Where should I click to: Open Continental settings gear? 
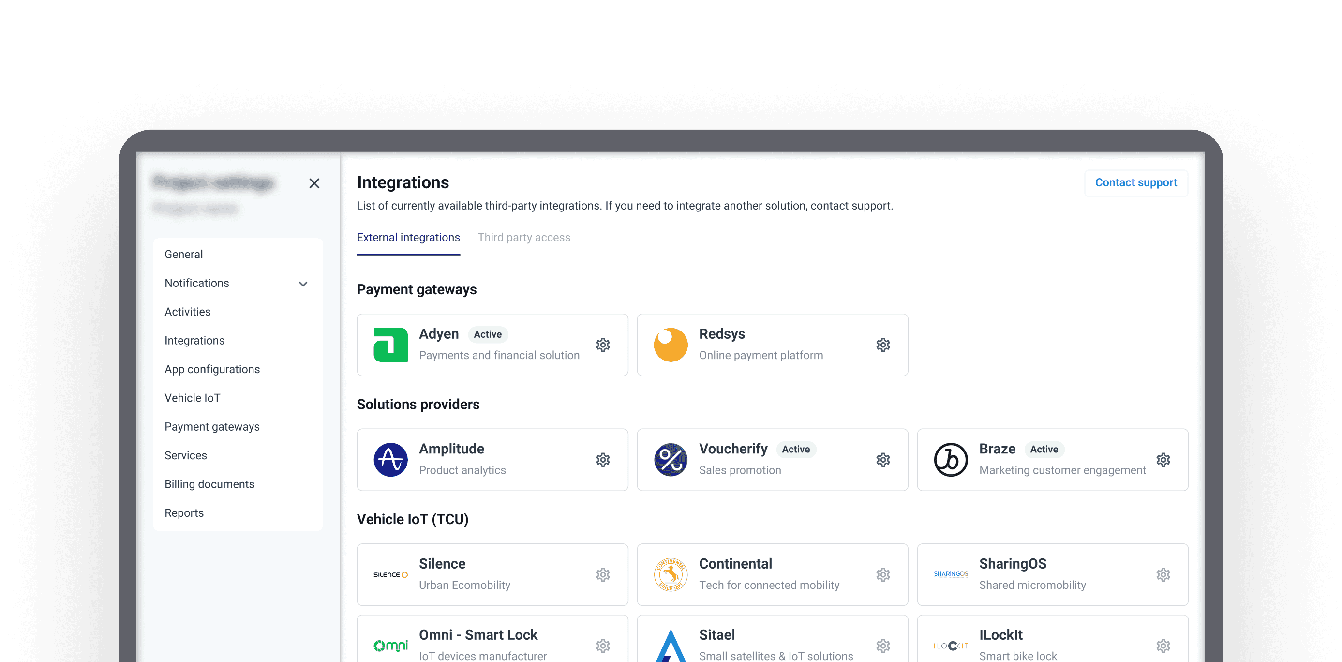coord(883,575)
